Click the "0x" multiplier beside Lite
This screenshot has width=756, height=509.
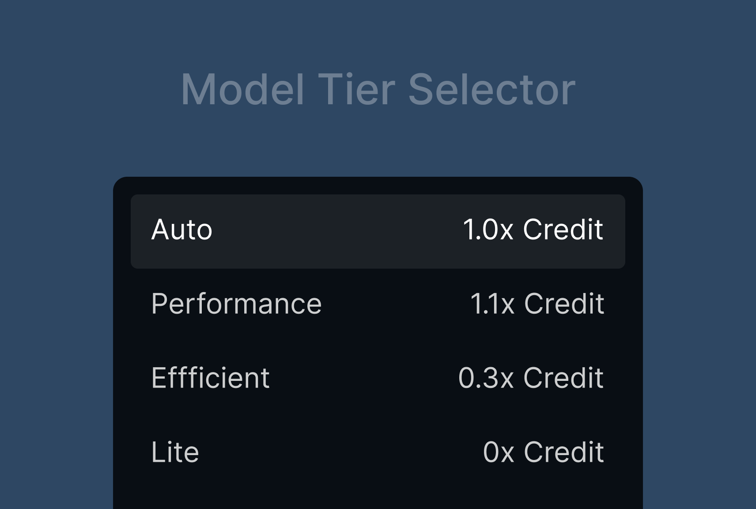[x=499, y=452]
